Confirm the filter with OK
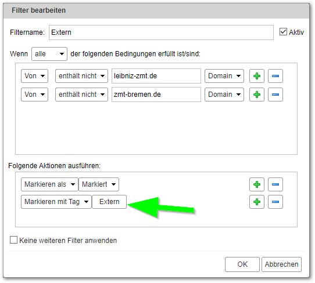The width and height of the screenshot is (315, 283). 242,264
